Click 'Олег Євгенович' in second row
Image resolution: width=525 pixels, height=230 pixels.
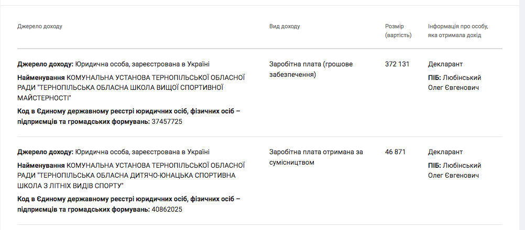[x=453, y=176]
